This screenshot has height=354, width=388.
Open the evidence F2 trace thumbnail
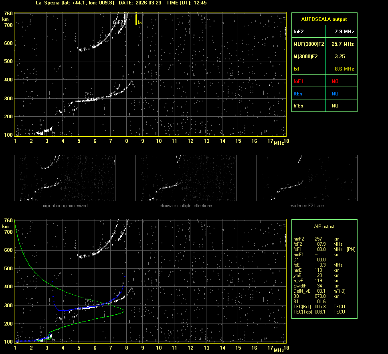(307, 178)
